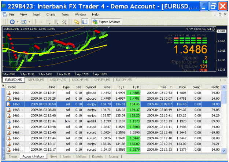Expand the Periodicity dropdown arrow

tap(18, 22)
